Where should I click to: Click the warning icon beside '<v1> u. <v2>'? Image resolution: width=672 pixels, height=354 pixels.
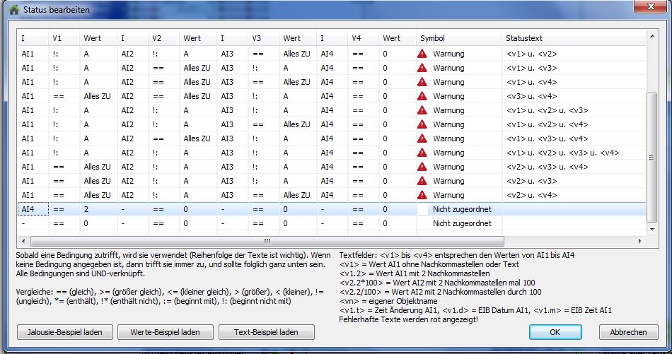422,54
